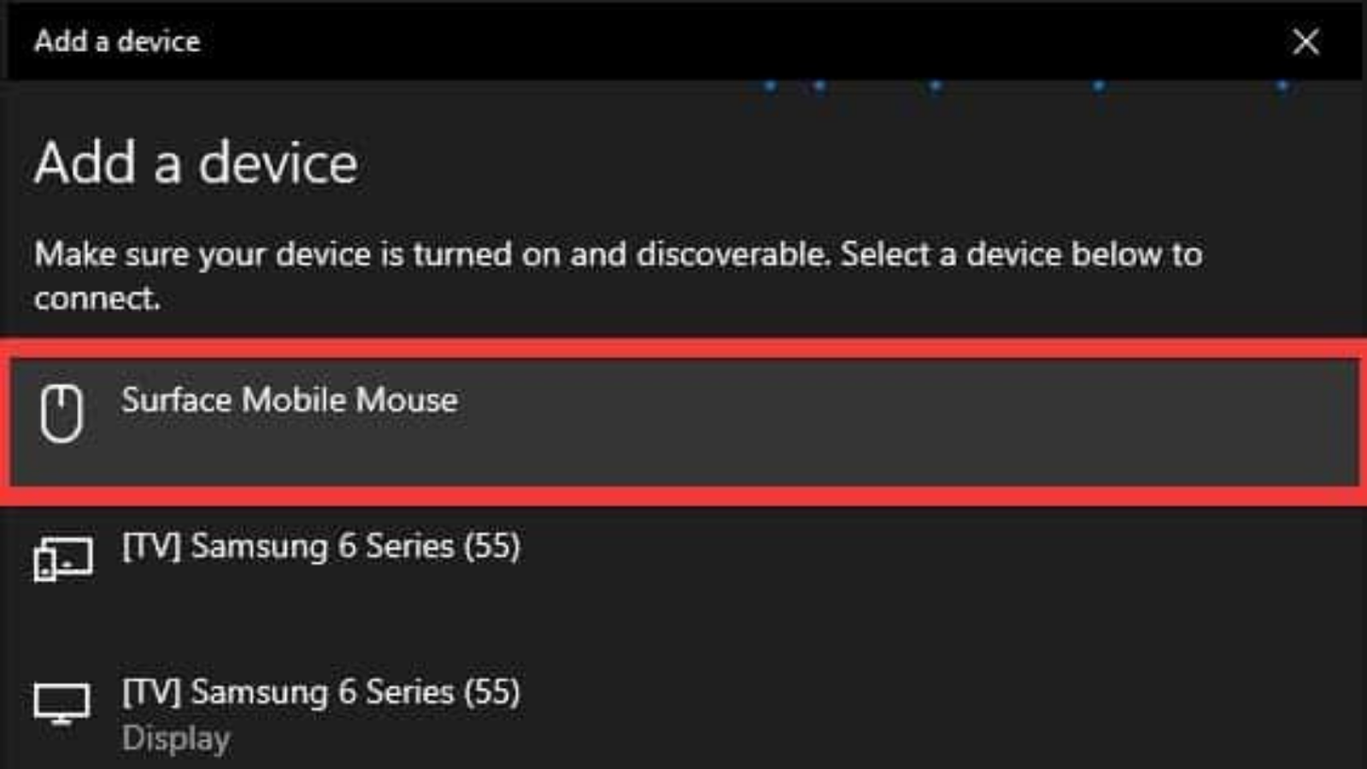The width and height of the screenshot is (1367, 769).
Task: Click the (55) text of the first Samsung entry
Action: coord(492,546)
